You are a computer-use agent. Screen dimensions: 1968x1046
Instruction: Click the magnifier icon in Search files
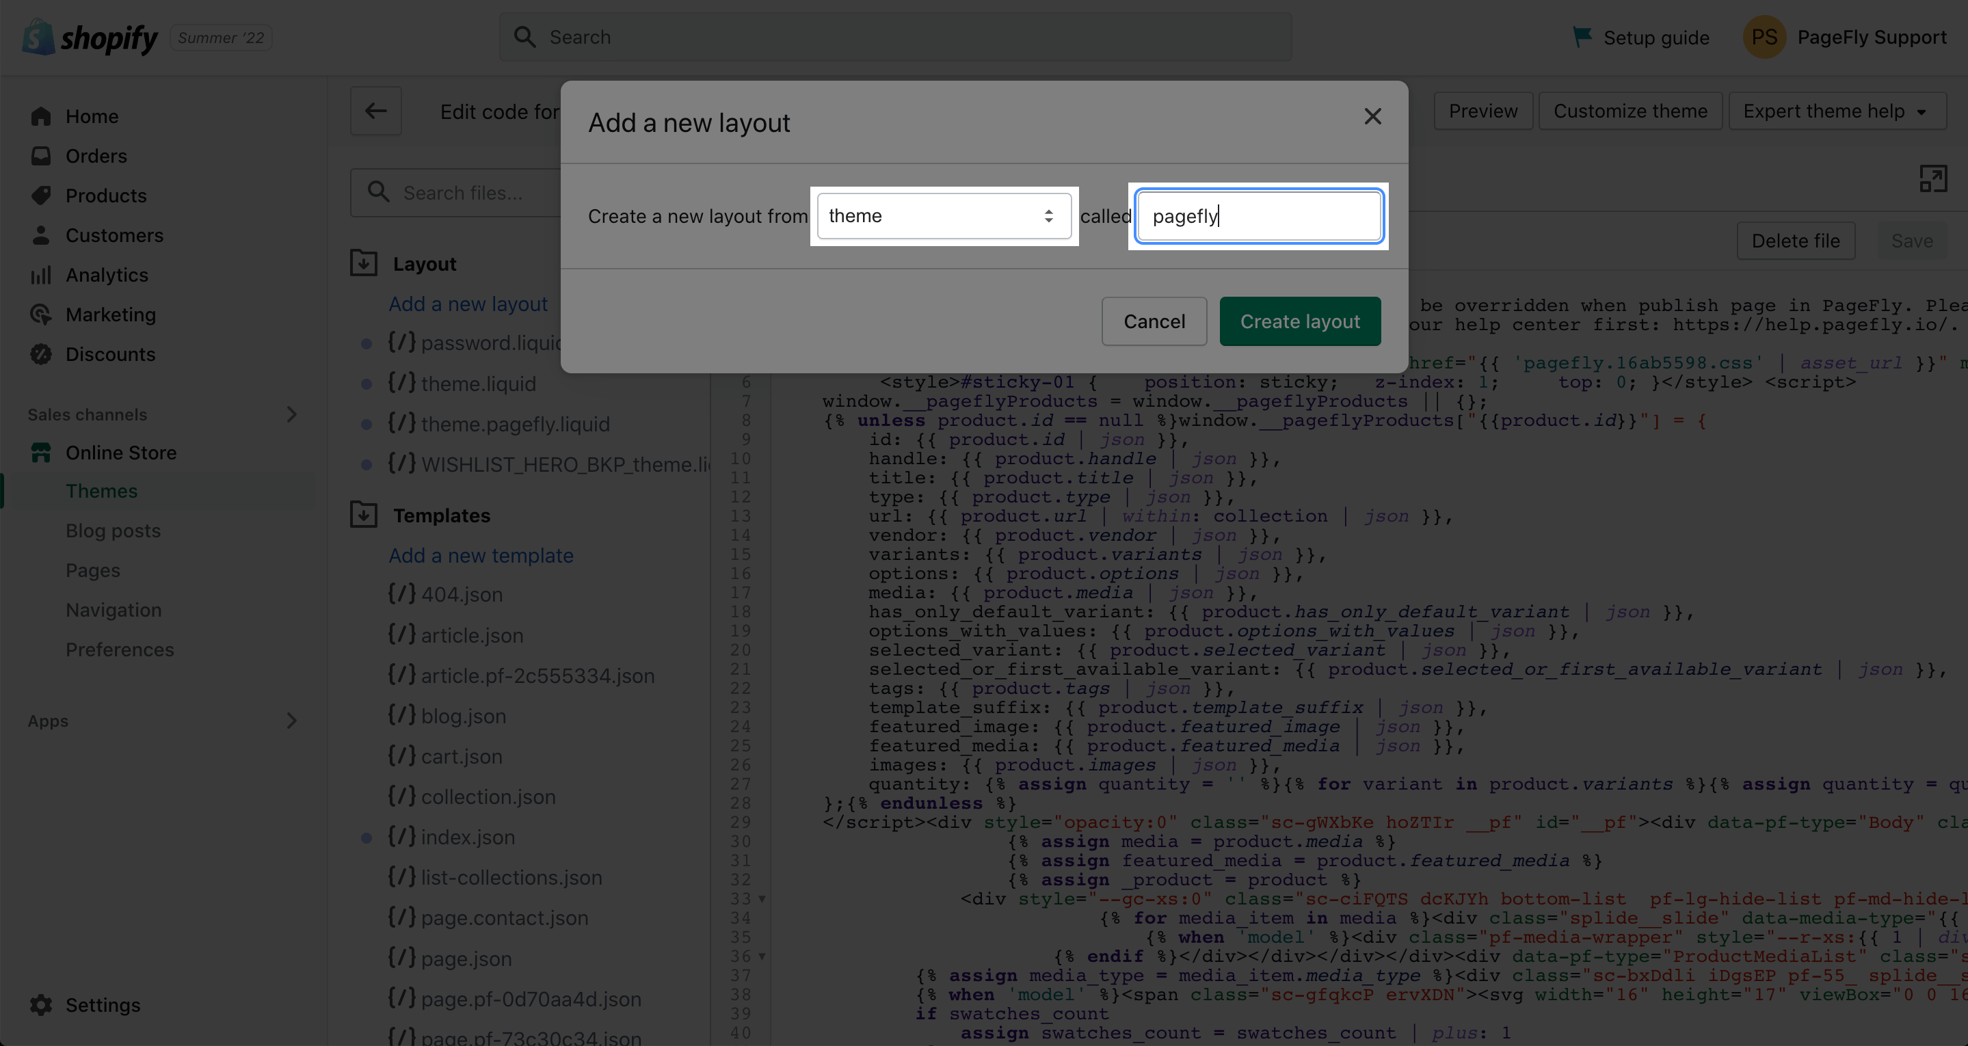379,192
